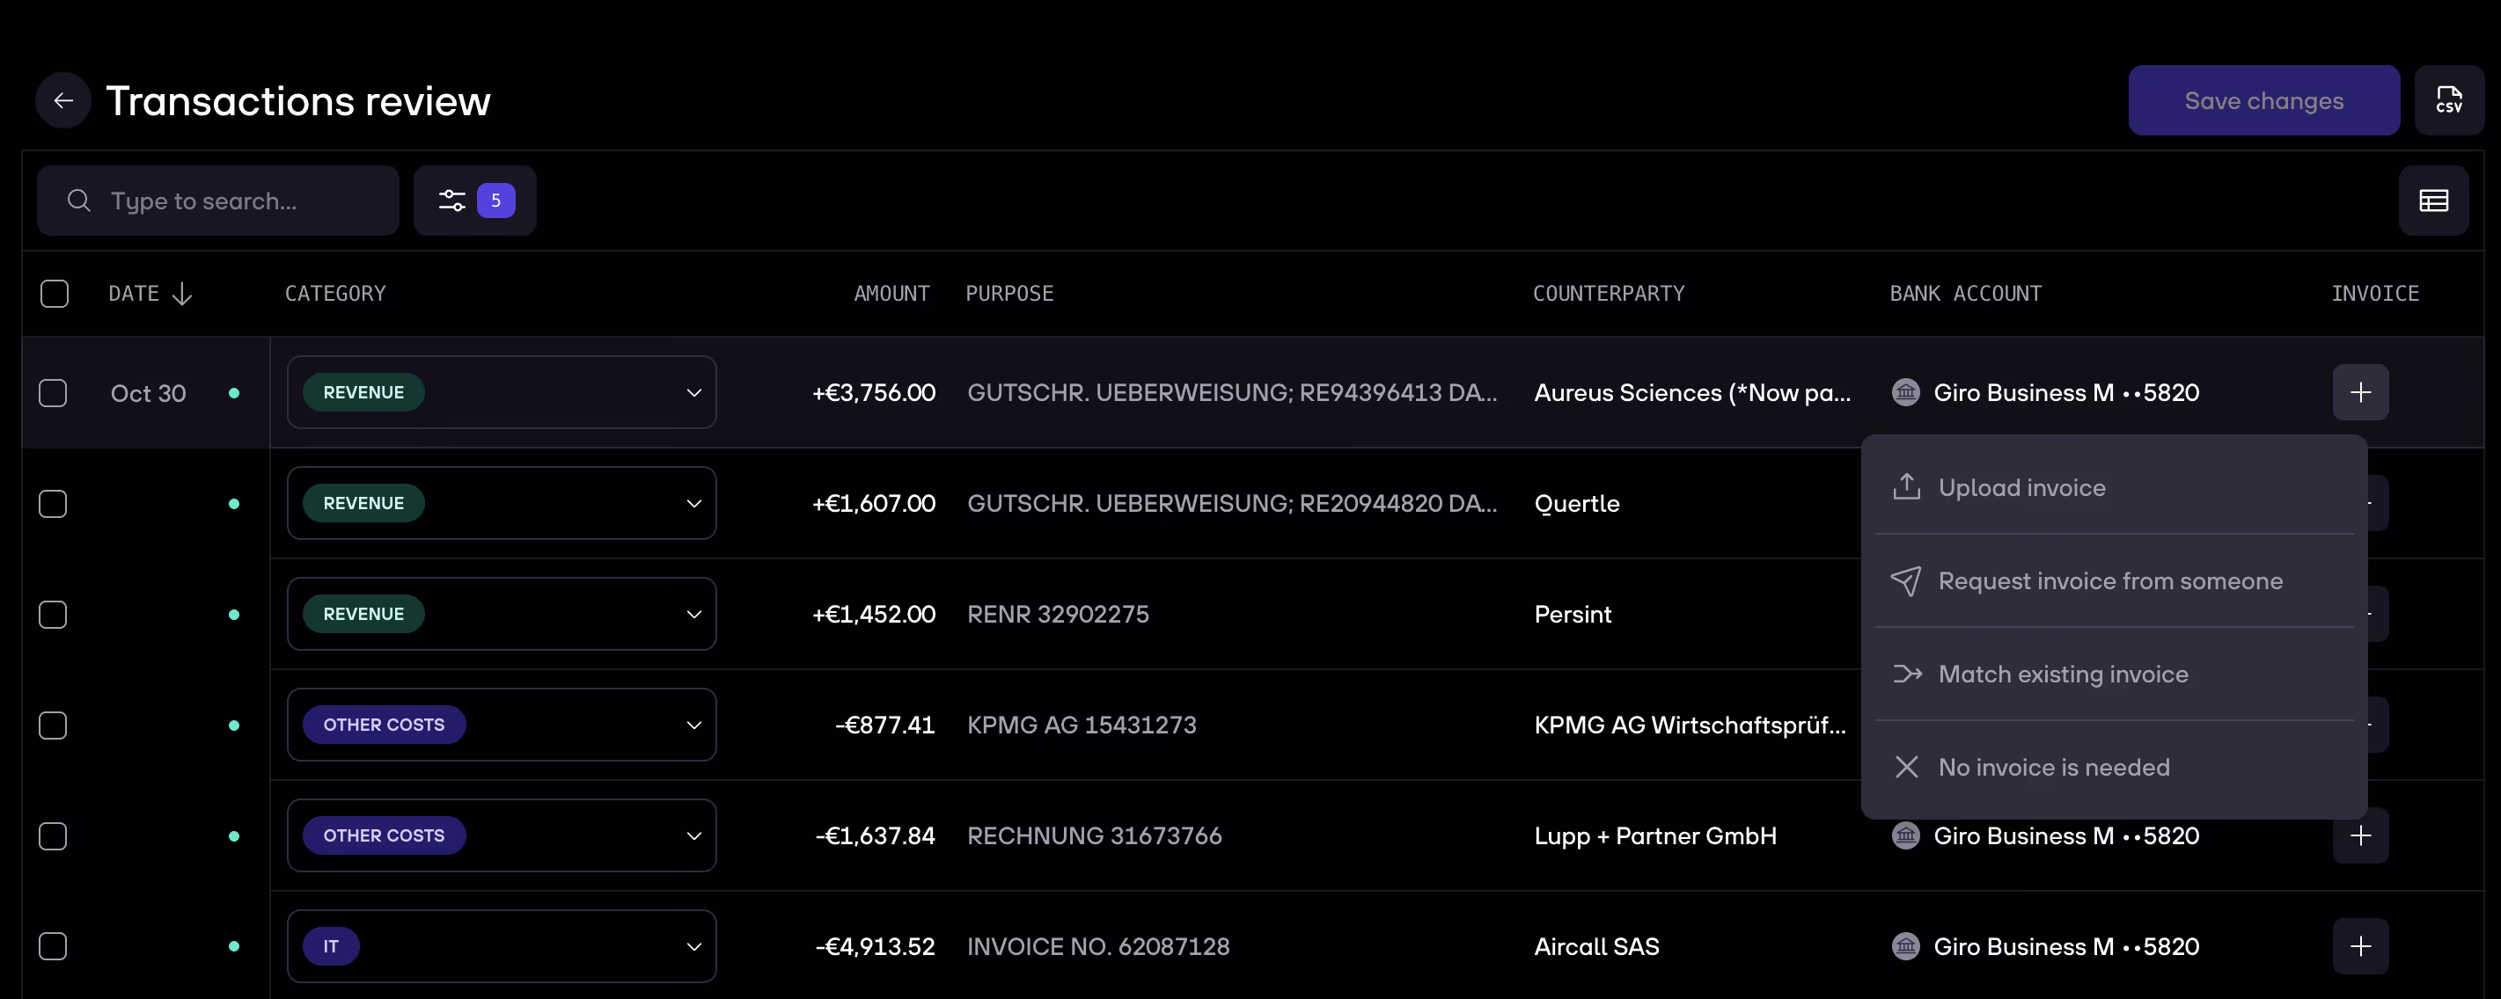
Task: Choose Upload invoice from menu
Action: point(2021,488)
